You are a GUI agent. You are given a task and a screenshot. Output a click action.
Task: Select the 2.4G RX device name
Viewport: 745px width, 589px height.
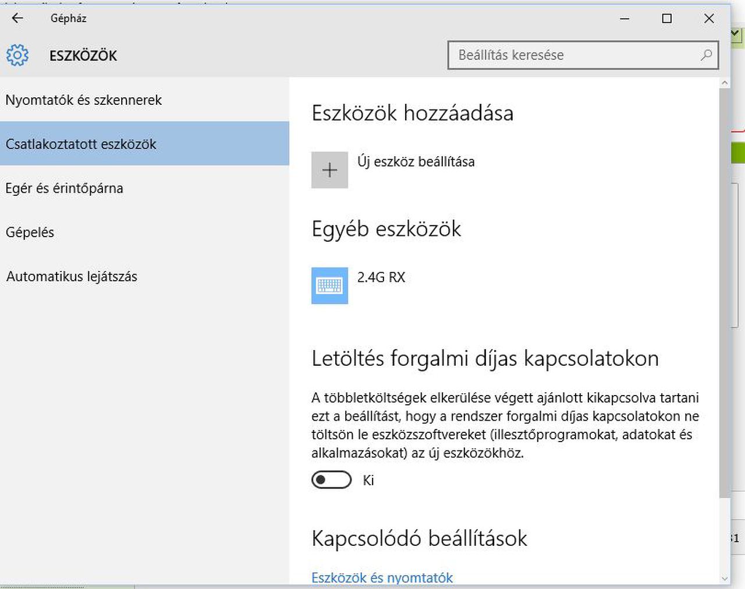pyautogui.click(x=381, y=277)
